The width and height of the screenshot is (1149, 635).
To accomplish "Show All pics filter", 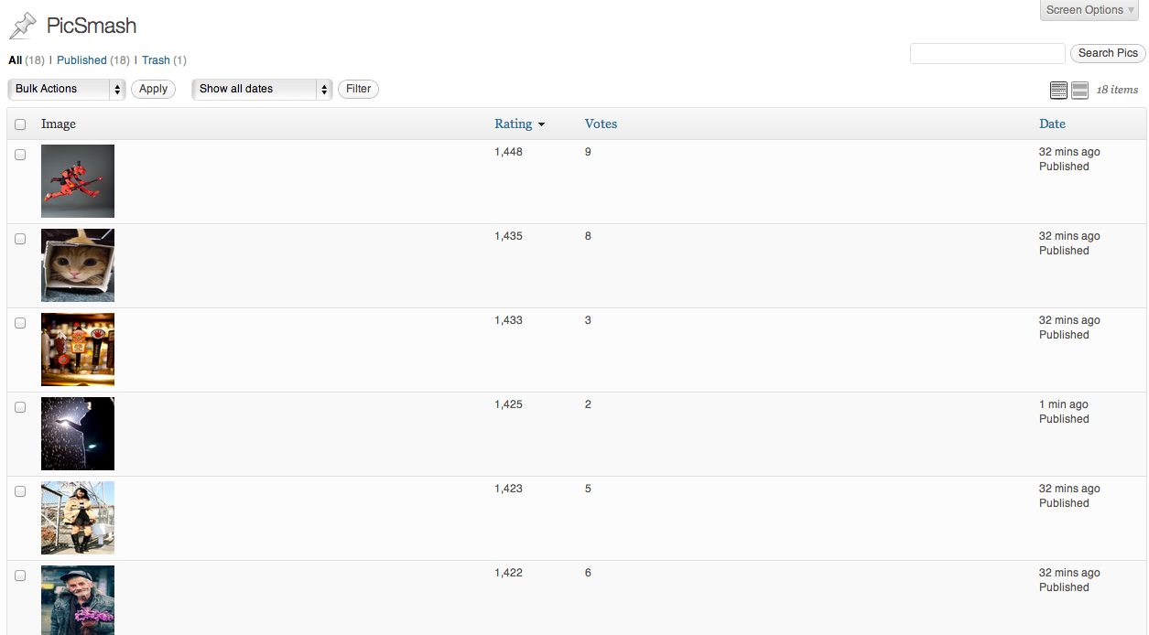I will point(16,60).
